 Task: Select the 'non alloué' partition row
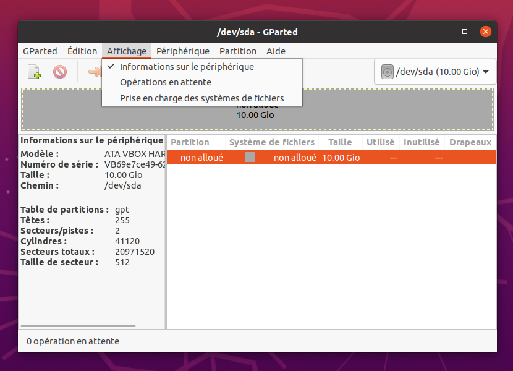coord(331,158)
